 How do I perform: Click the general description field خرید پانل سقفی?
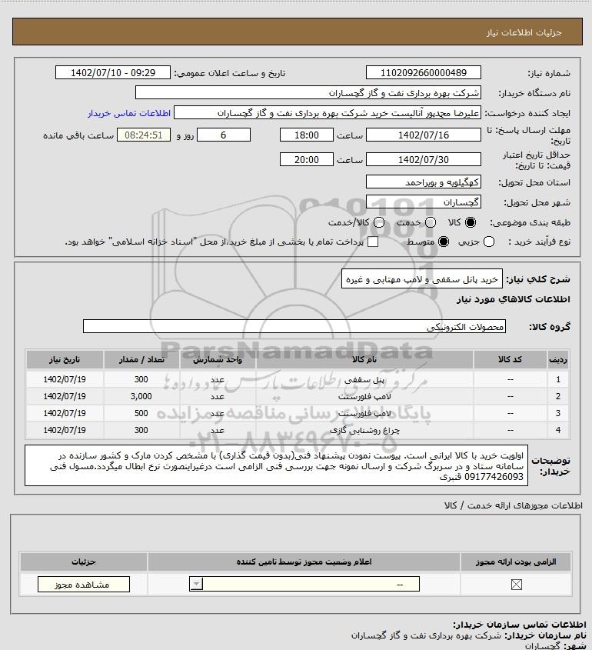coord(422,279)
